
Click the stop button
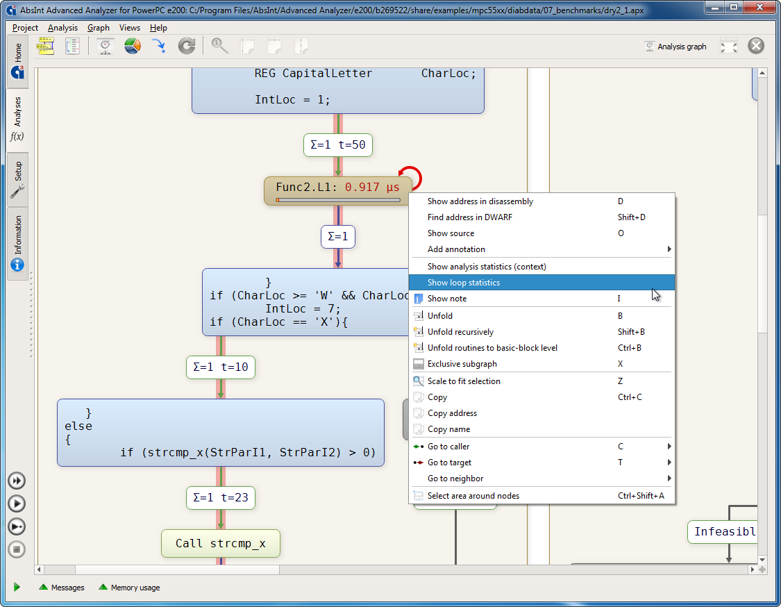point(17,549)
